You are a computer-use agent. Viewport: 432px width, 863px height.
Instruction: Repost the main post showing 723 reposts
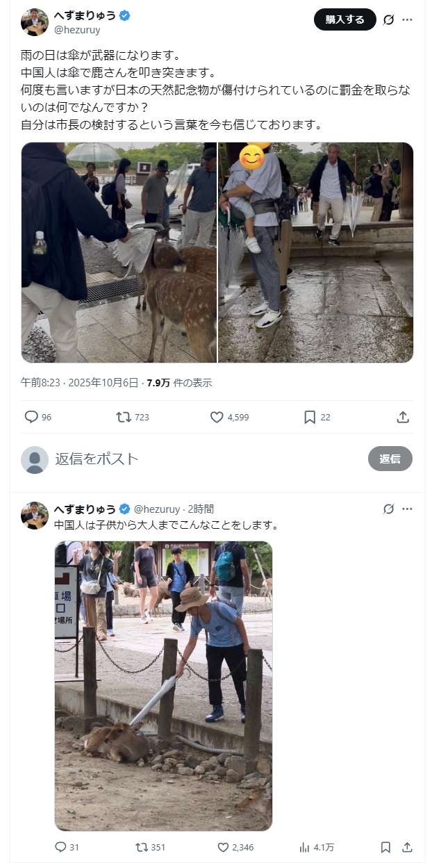pyautogui.click(x=123, y=417)
